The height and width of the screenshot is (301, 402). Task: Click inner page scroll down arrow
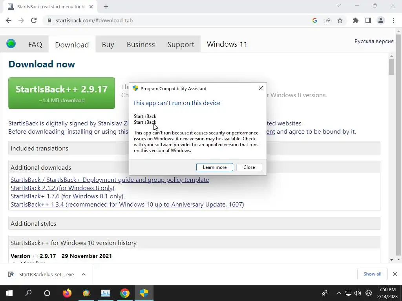click(391, 259)
